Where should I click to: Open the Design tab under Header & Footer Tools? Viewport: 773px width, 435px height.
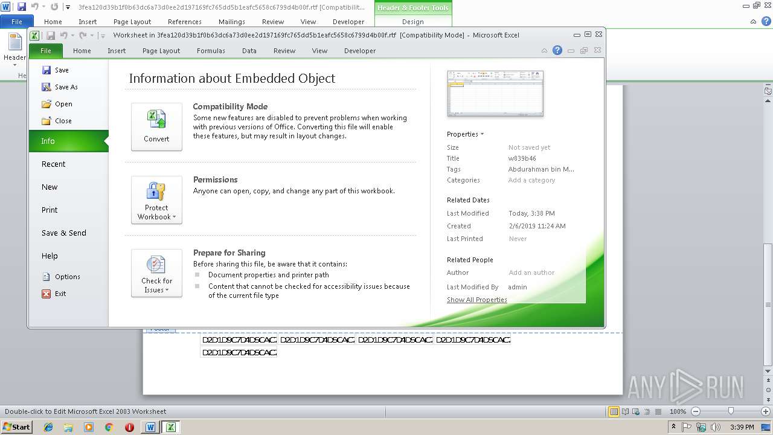(413, 22)
